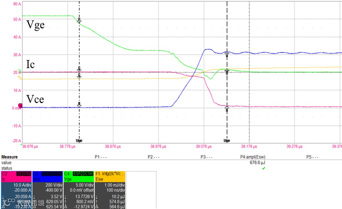This screenshot has width=342, height=209.
Task: Select measurement column P5
Action: (312, 157)
